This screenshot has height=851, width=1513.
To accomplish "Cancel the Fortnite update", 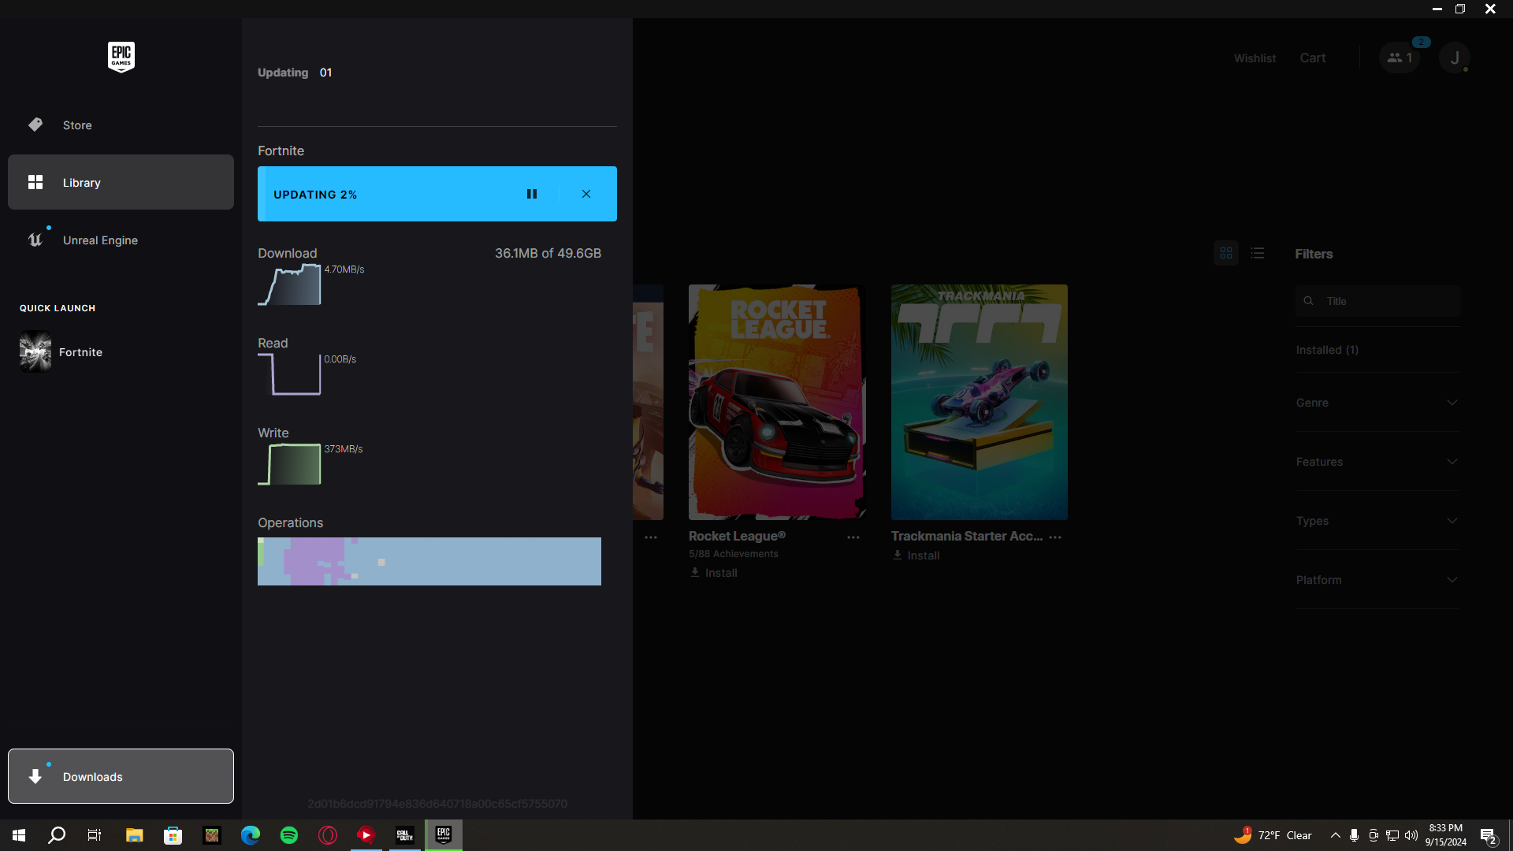I will [x=586, y=194].
